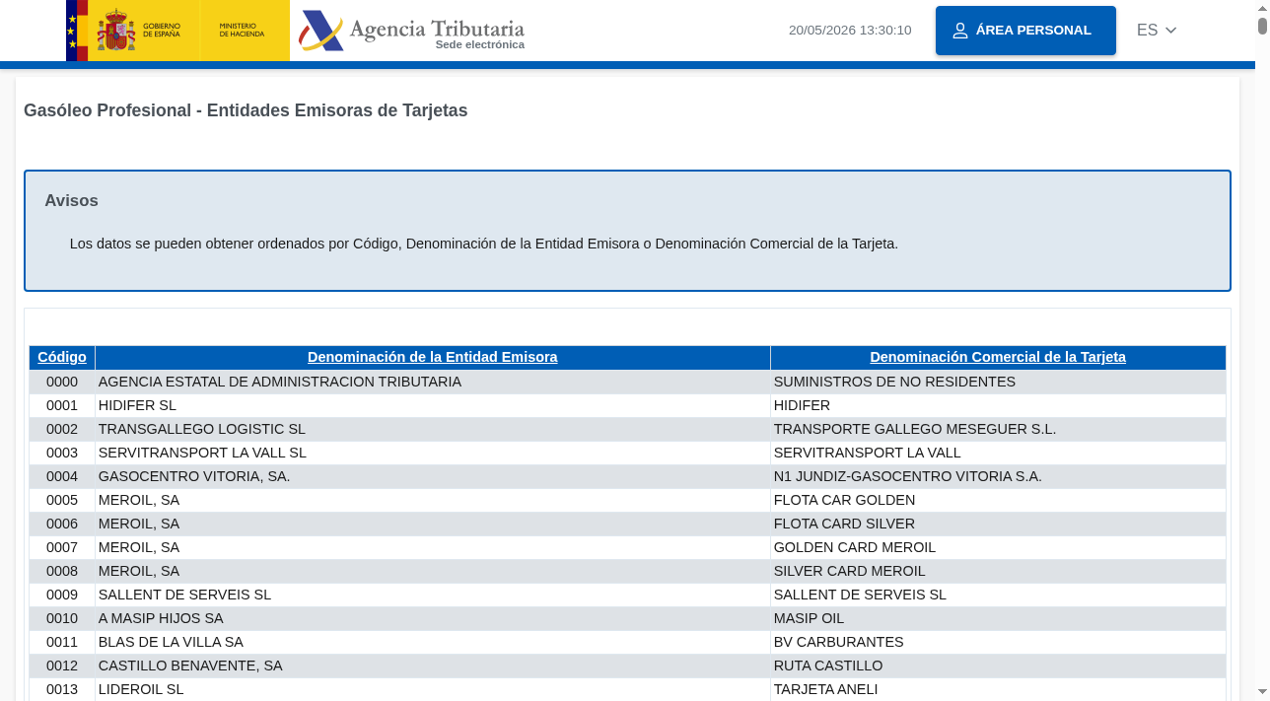This screenshot has height=701, width=1270.
Task: Click the Agencia Tributaria logo
Action: 412,31
